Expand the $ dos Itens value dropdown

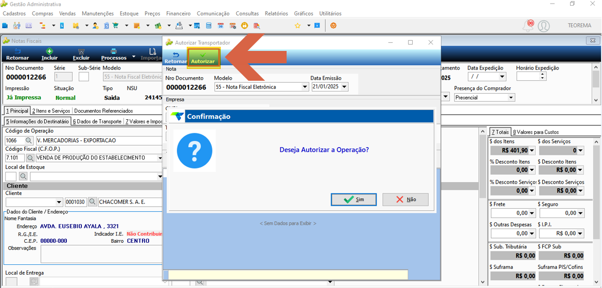(532, 151)
